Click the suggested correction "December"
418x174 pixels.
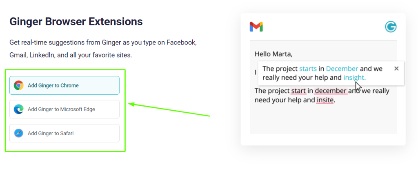click(x=342, y=69)
